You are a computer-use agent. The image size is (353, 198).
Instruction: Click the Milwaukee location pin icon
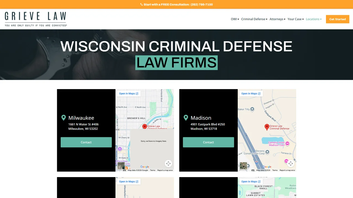63,118
